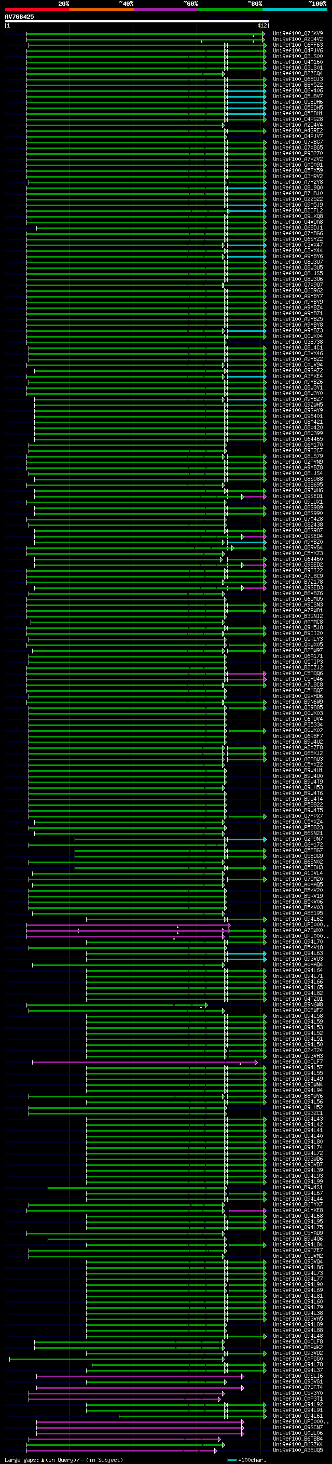This screenshot has width=332, height=1464.
Task: Open hit UniRef100_A7XZV2
Action: click(x=297, y=159)
